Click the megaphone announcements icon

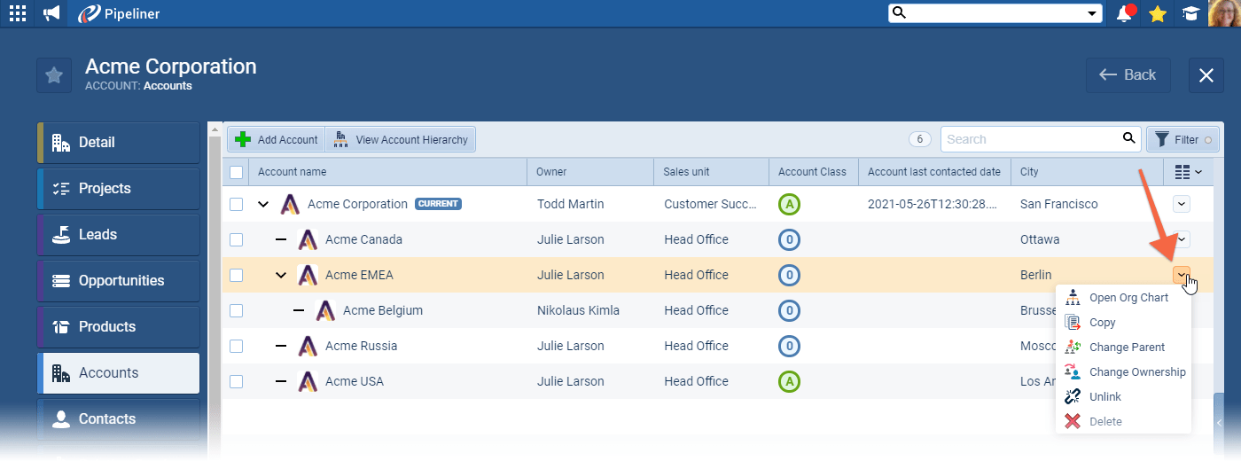pos(51,13)
